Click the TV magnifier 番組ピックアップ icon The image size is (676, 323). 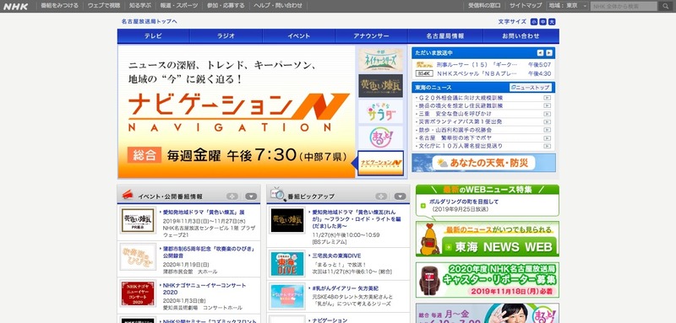point(278,195)
